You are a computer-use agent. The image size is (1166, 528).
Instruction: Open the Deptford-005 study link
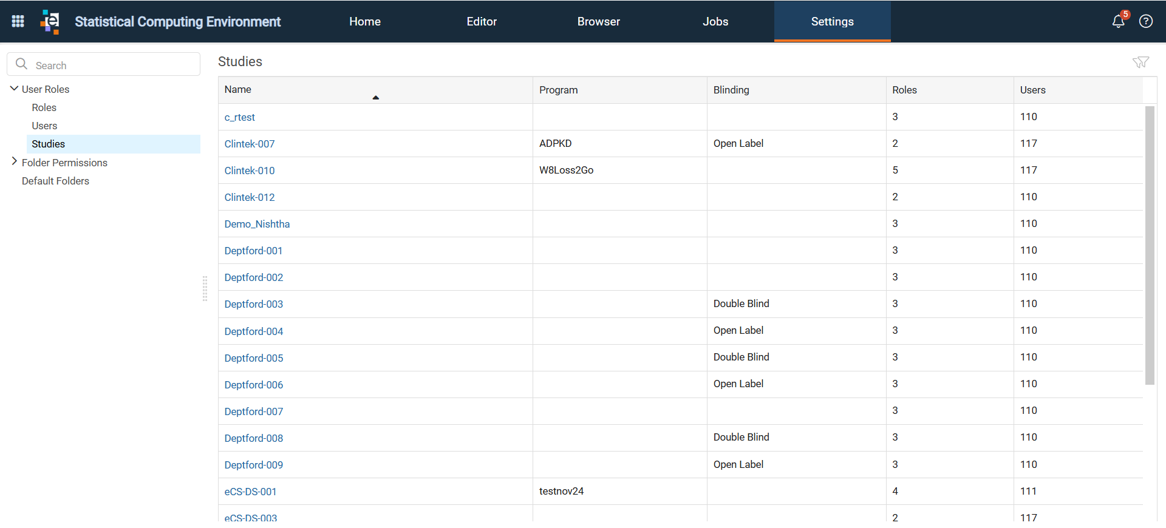254,358
